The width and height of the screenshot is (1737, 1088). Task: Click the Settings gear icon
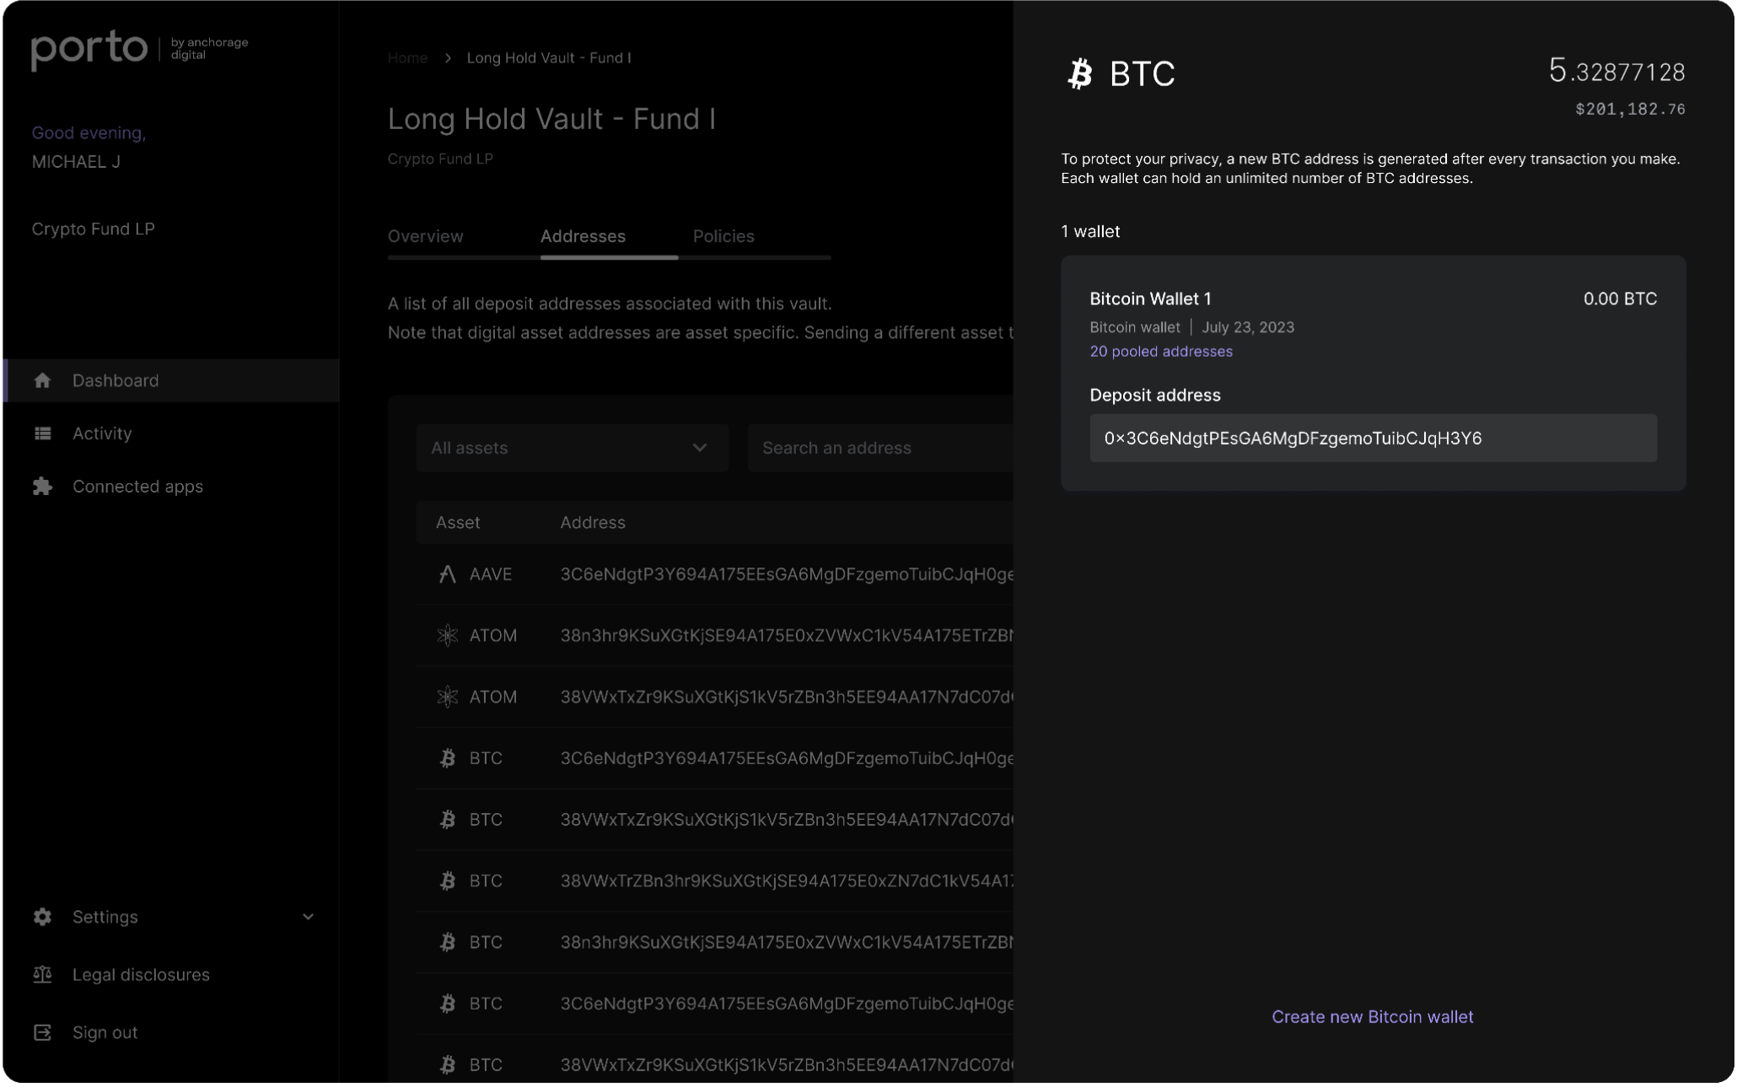point(42,917)
